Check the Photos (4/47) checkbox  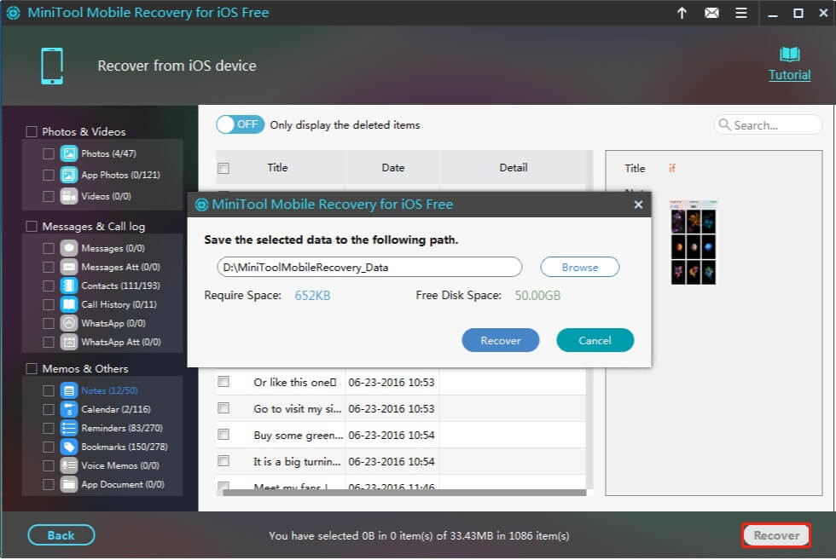tap(49, 154)
